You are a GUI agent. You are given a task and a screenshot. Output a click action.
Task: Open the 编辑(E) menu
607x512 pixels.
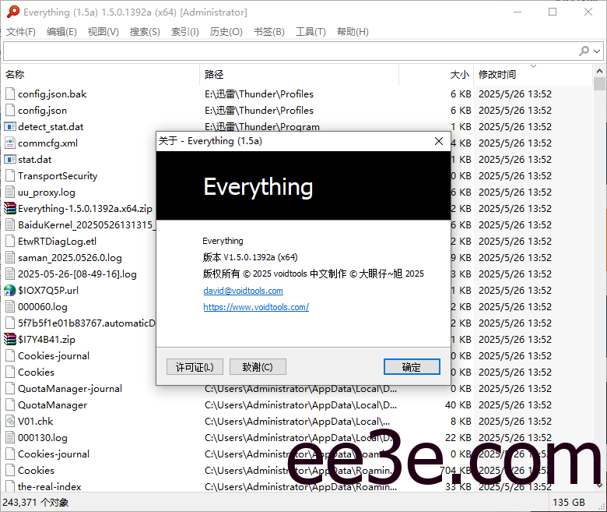tap(61, 32)
